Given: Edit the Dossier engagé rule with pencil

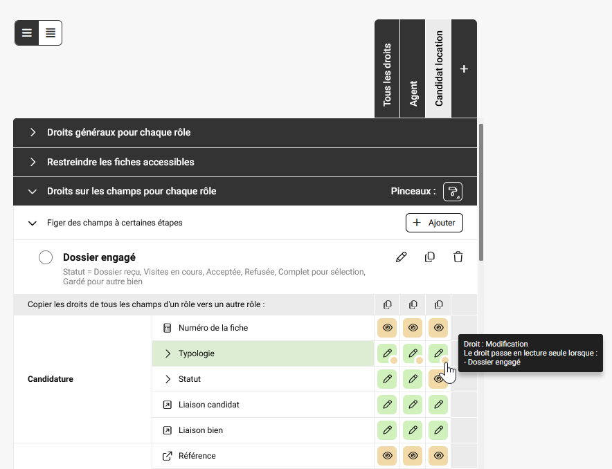Looking at the screenshot, I should pyautogui.click(x=402, y=257).
